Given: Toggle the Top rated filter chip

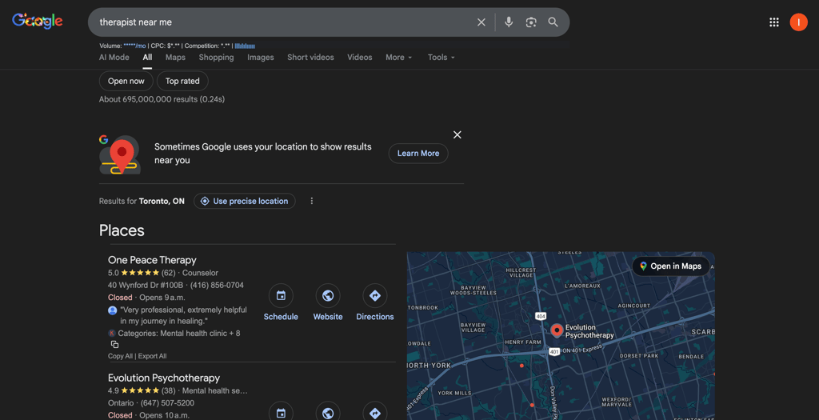Looking at the screenshot, I should pyautogui.click(x=182, y=81).
